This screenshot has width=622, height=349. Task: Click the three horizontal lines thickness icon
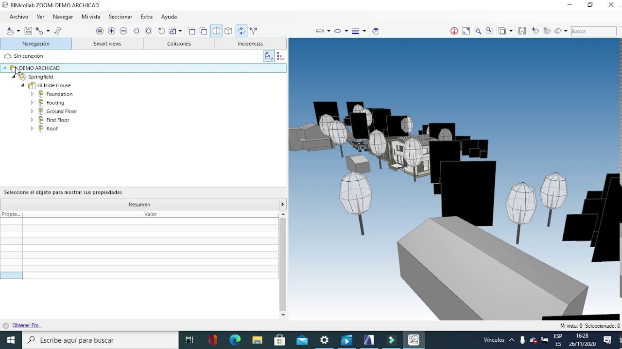(x=355, y=31)
